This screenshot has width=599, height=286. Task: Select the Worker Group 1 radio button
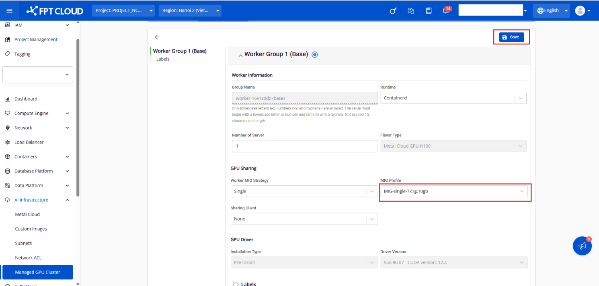(315, 55)
